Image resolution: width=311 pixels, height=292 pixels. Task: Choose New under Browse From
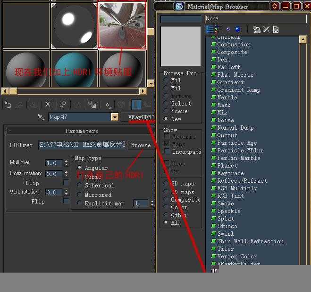coord(166,119)
